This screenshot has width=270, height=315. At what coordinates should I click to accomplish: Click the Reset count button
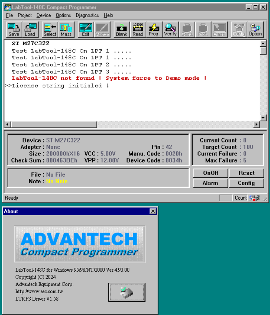tap(246, 173)
